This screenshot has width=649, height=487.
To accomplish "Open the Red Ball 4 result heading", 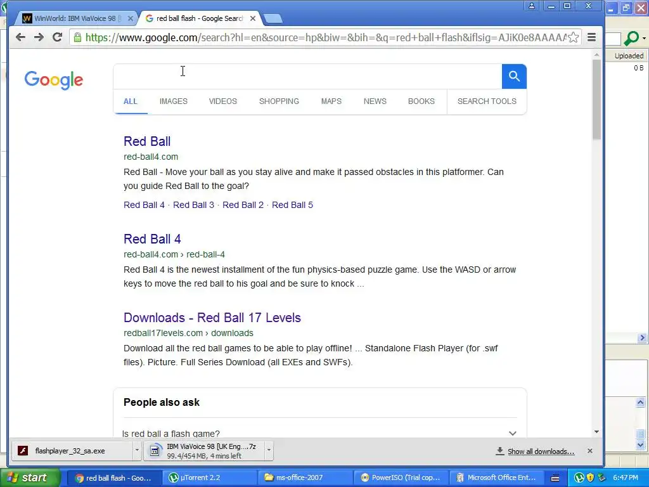I will coord(152,239).
